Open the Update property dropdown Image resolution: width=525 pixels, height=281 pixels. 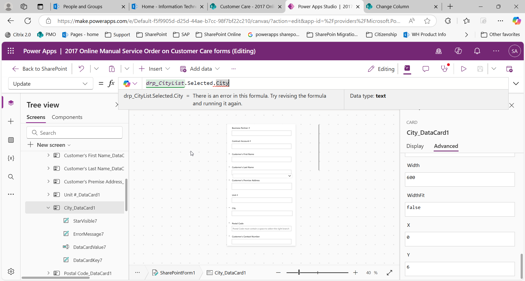click(x=51, y=83)
